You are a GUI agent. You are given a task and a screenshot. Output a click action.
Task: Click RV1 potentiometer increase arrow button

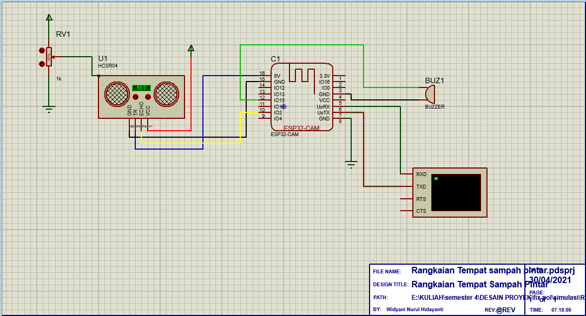point(42,50)
